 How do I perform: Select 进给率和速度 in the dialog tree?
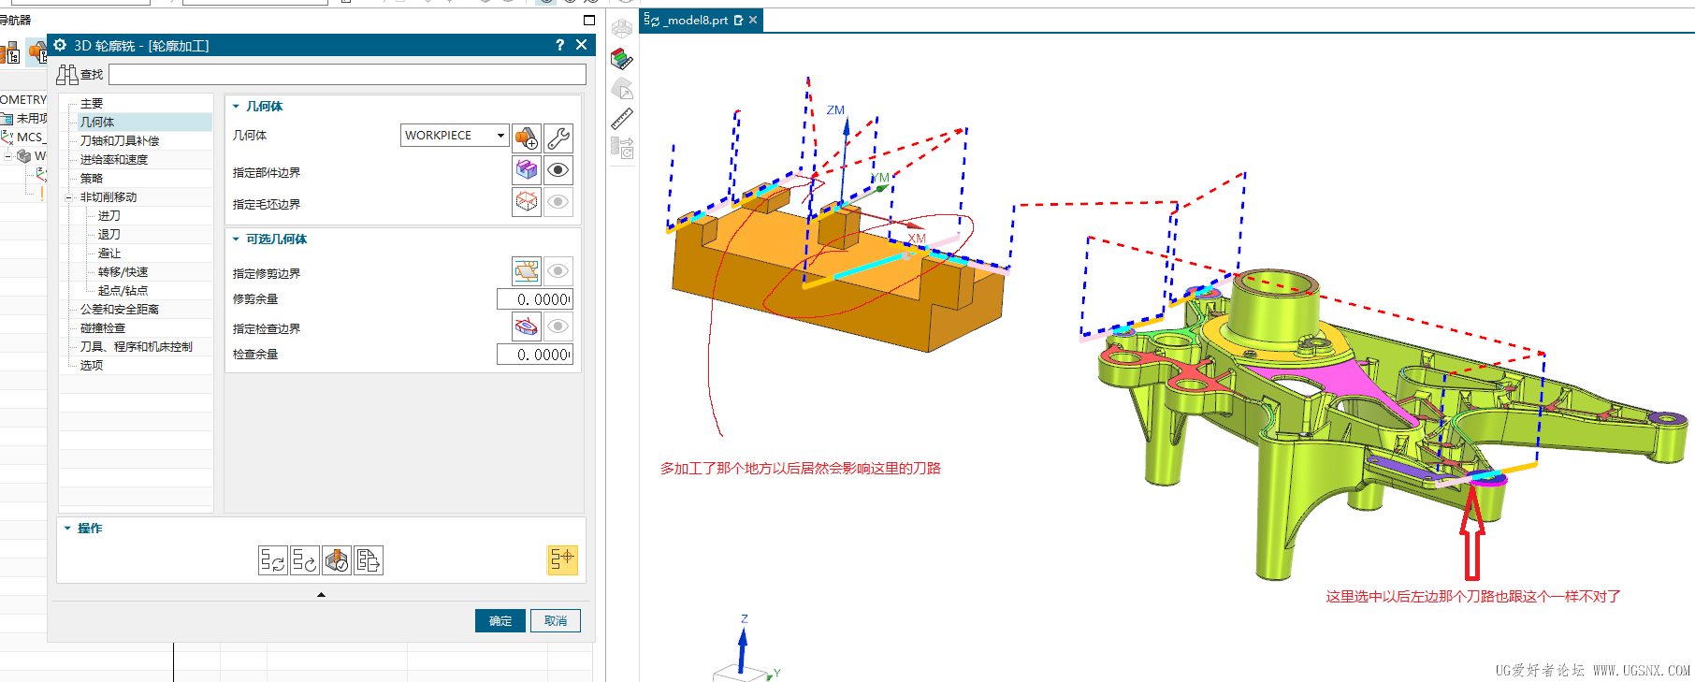click(x=114, y=160)
